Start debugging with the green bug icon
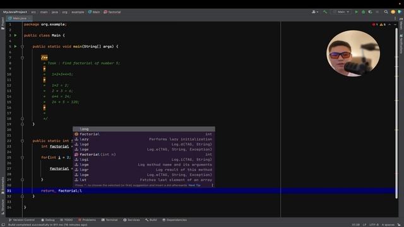This screenshot has width=404, height=227. [x=364, y=12]
